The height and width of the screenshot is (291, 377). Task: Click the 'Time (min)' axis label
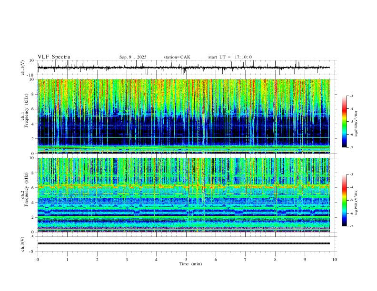(x=190, y=264)
